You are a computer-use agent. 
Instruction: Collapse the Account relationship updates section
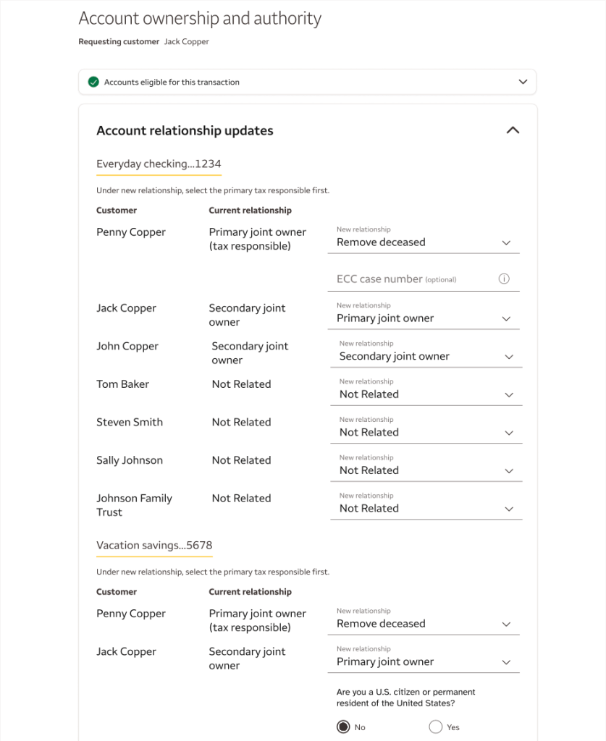[x=513, y=130]
